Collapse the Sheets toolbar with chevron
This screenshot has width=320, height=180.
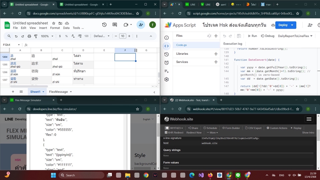click(151, 36)
